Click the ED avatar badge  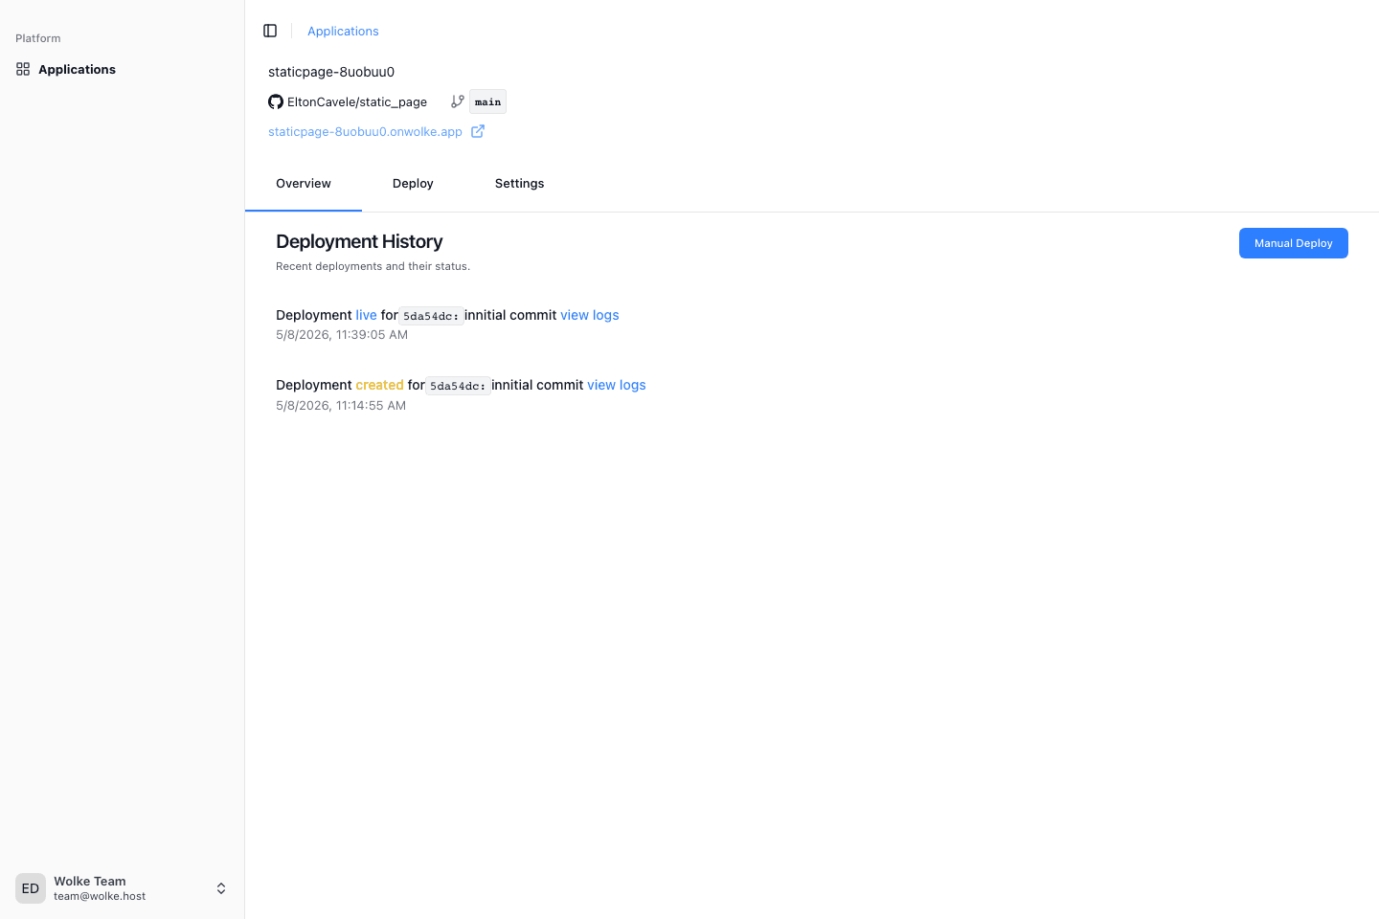point(31,888)
